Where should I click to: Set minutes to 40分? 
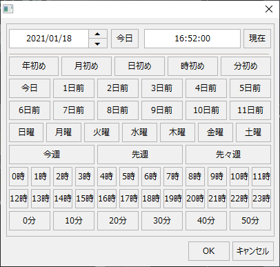pos(206,221)
